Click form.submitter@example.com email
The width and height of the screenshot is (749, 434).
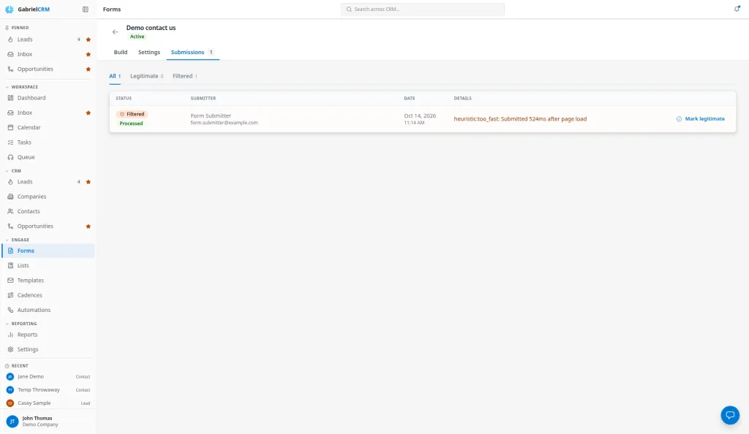point(224,123)
